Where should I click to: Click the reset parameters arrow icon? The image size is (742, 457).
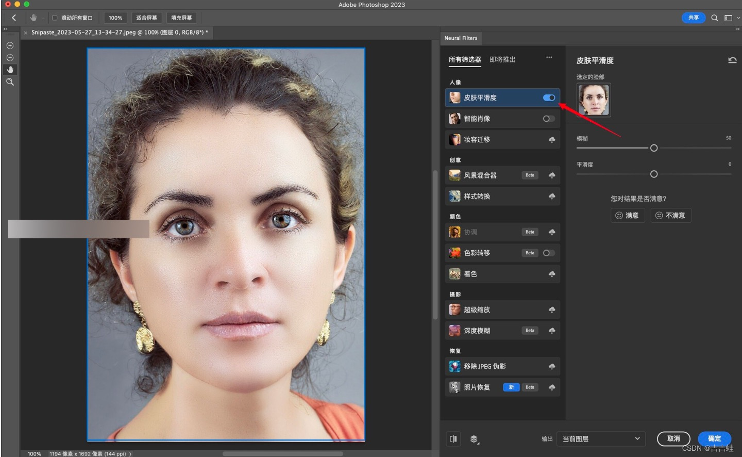tap(732, 60)
